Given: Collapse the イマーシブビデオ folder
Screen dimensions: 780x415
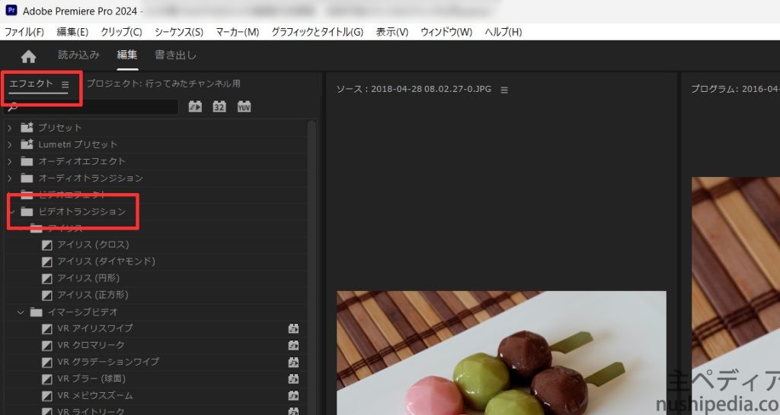Looking at the screenshot, I should pyautogui.click(x=21, y=312).
